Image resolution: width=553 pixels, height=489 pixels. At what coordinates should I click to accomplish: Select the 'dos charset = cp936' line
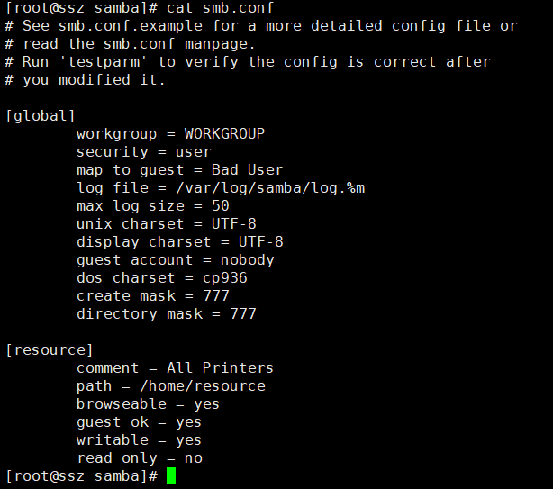162,278
